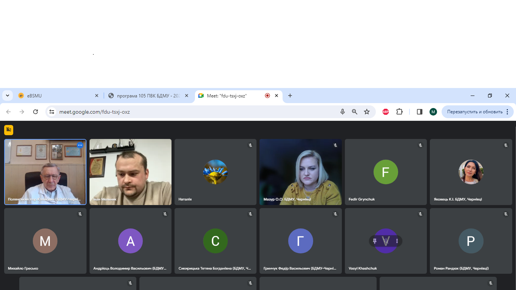Viewport: 516px width, 290px height.
Task: Click Яковець К.І. profile photo
Action: [x=471, y=172]
